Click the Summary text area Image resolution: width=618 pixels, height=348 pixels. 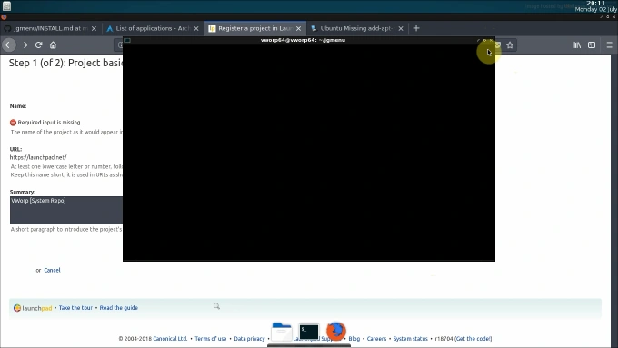pos(66,210)
